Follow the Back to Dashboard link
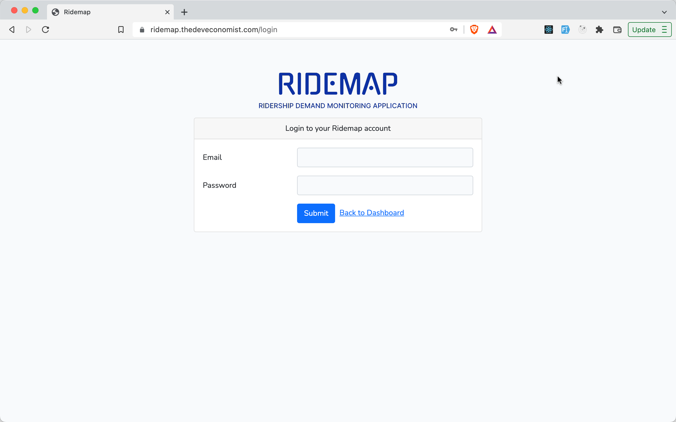This screenshot has width=676, height=422. pyautogui.click(x=372, y=212)
